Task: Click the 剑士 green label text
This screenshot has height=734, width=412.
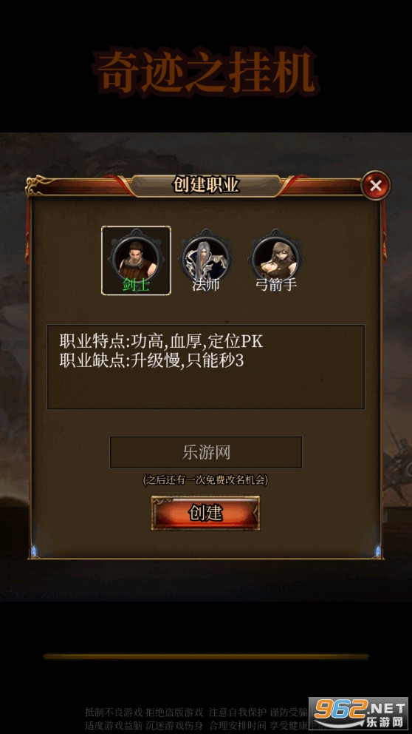Action: tap(136, 285)
